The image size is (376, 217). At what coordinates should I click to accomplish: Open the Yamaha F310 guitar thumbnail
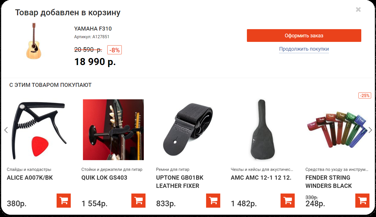[34, 41]
